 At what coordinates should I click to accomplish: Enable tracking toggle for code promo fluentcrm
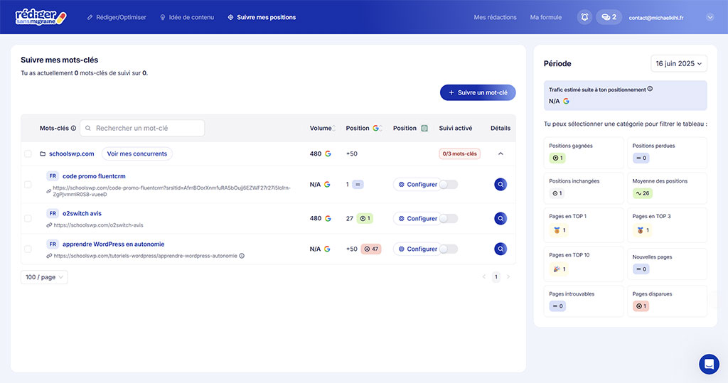(x=449, y=184)
